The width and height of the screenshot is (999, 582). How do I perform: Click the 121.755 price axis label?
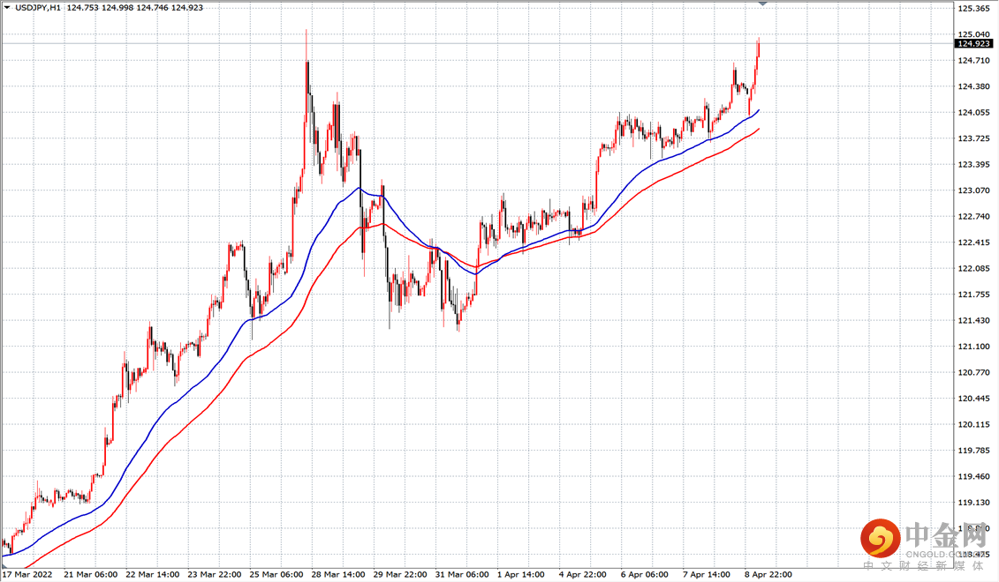tap(973, 295)
